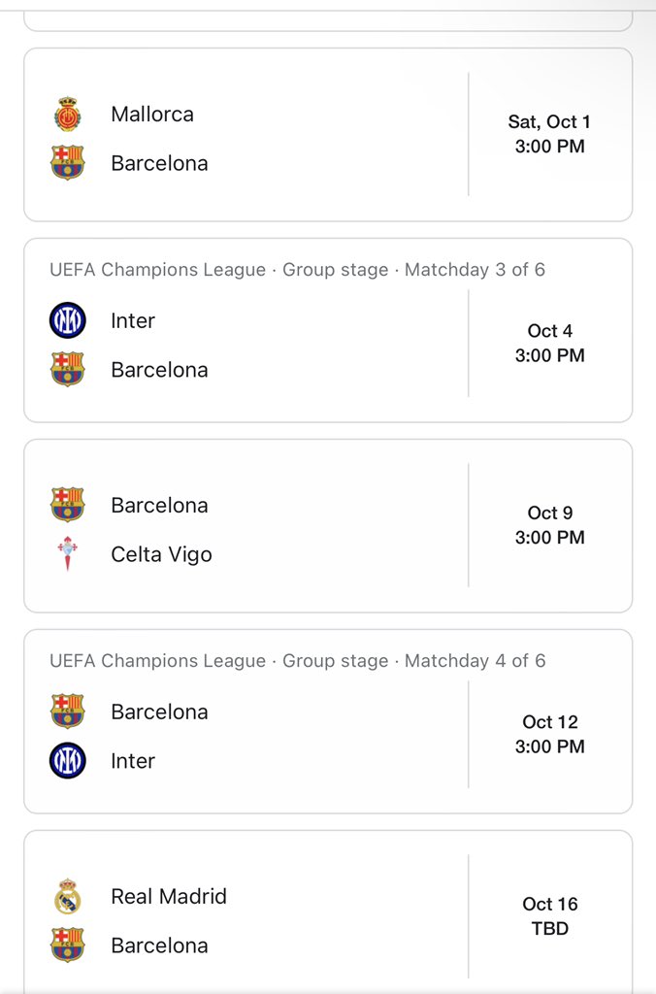
Task: Select the Matchday 4 of 6 header
Action: (x=297, y=660)
